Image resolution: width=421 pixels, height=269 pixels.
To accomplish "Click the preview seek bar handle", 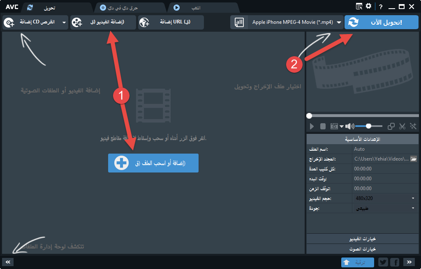I will (x=309, y=116).
